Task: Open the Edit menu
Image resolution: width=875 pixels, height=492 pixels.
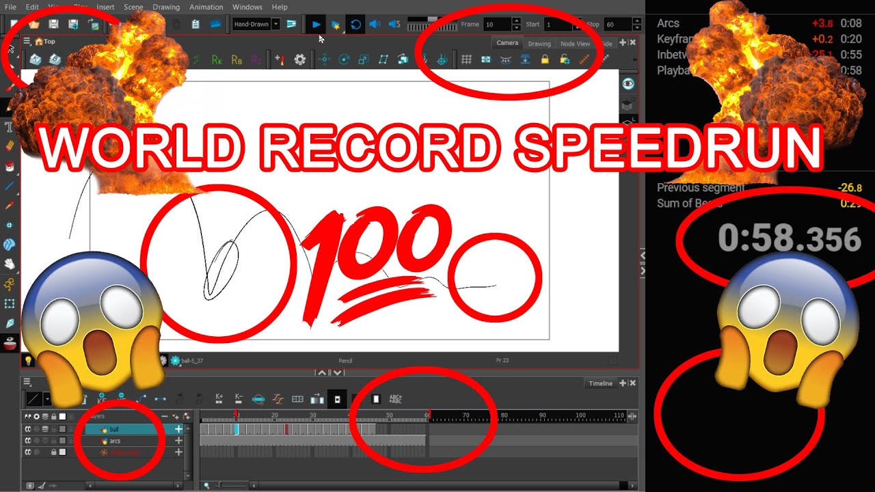Action: (32, 7)
